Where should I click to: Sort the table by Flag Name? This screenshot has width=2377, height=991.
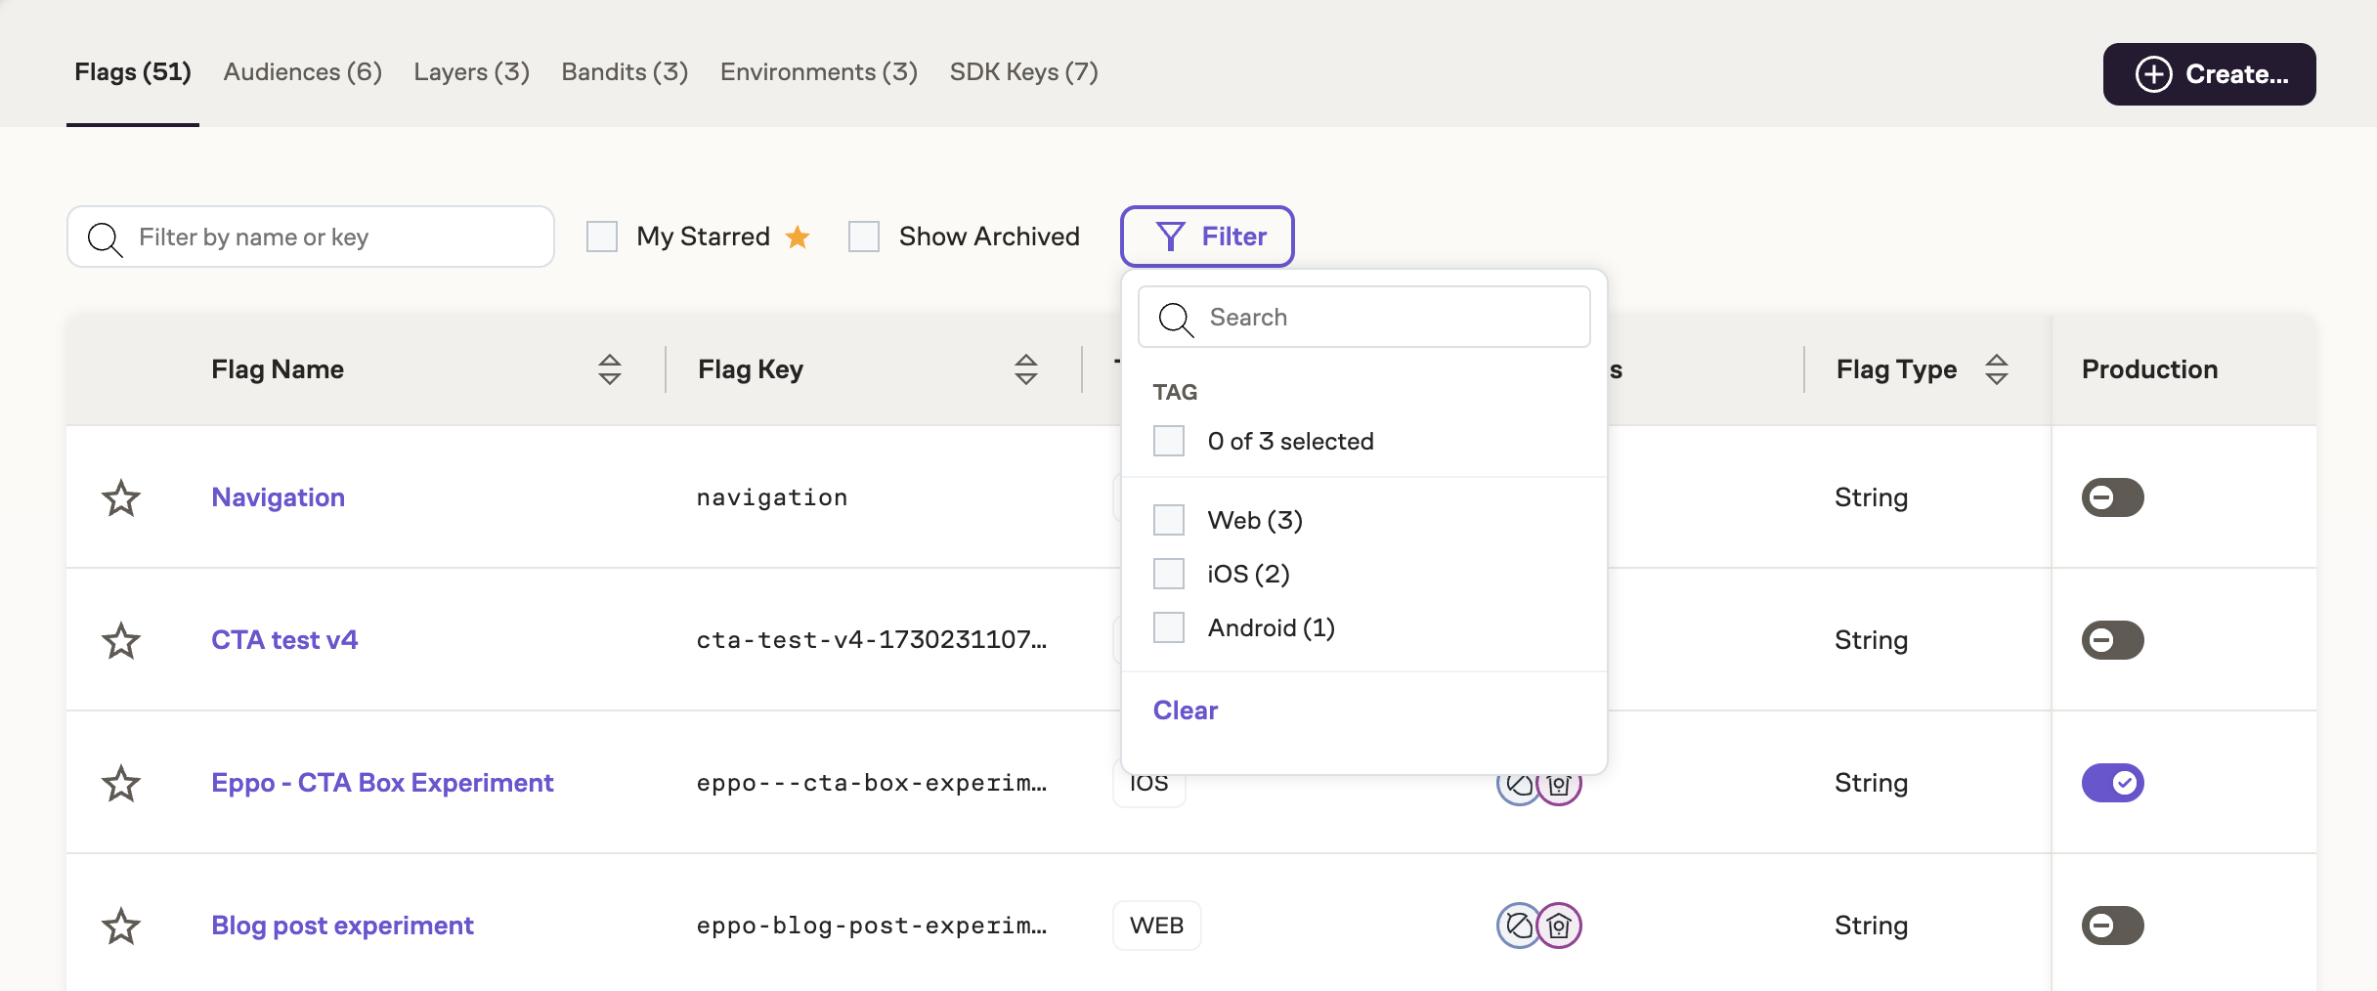pos(608,368)
